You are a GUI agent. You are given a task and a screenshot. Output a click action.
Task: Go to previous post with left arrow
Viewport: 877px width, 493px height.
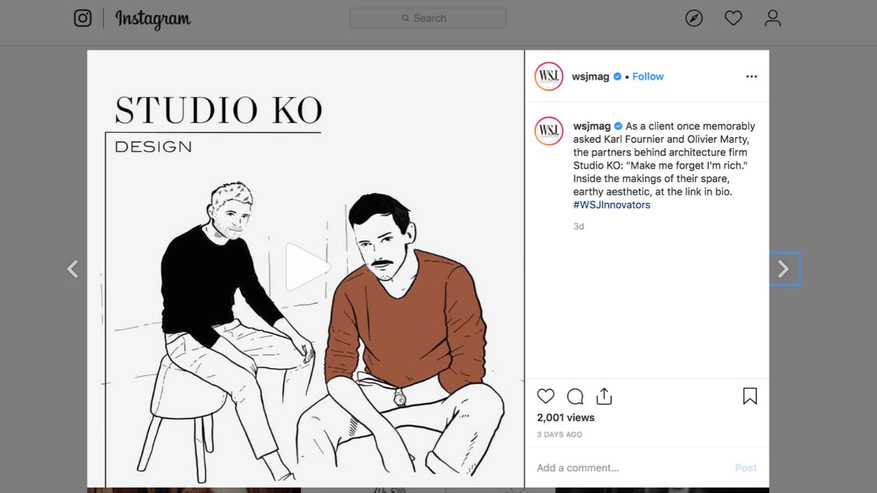pyautogui.click(x=73, y=269)
